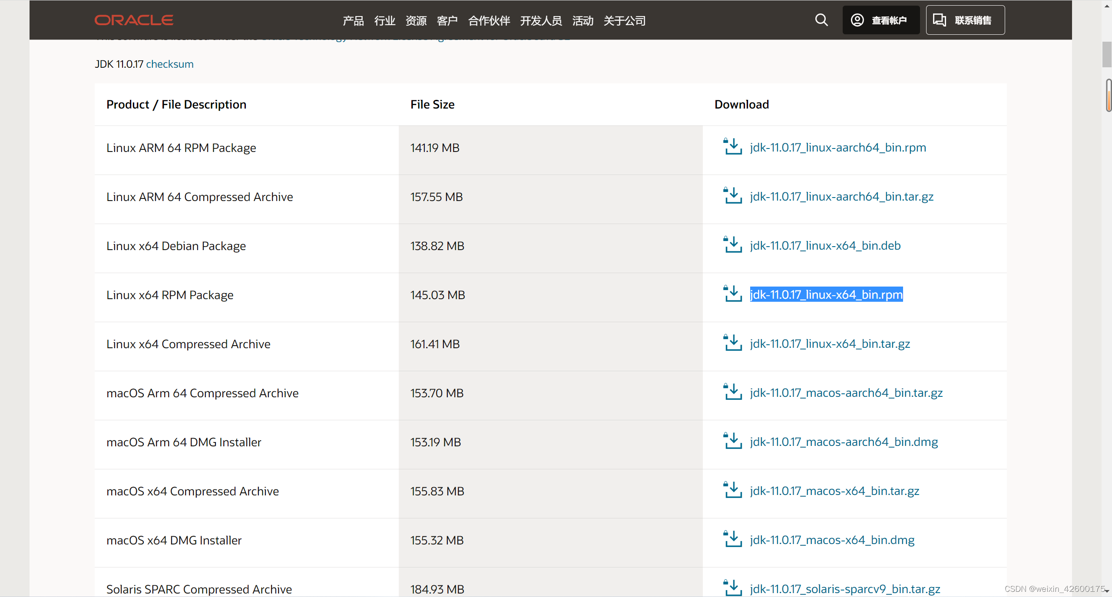Download highlighted jdk-11.0.17_linux-x64_bin.rpm

(x=826, y=294)
